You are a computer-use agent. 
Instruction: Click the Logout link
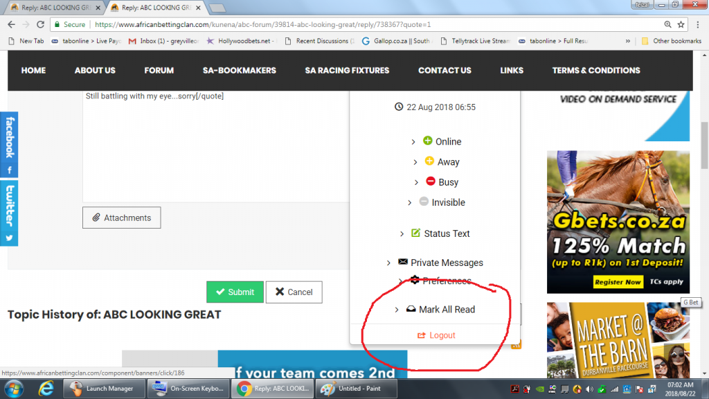point(442,335)
